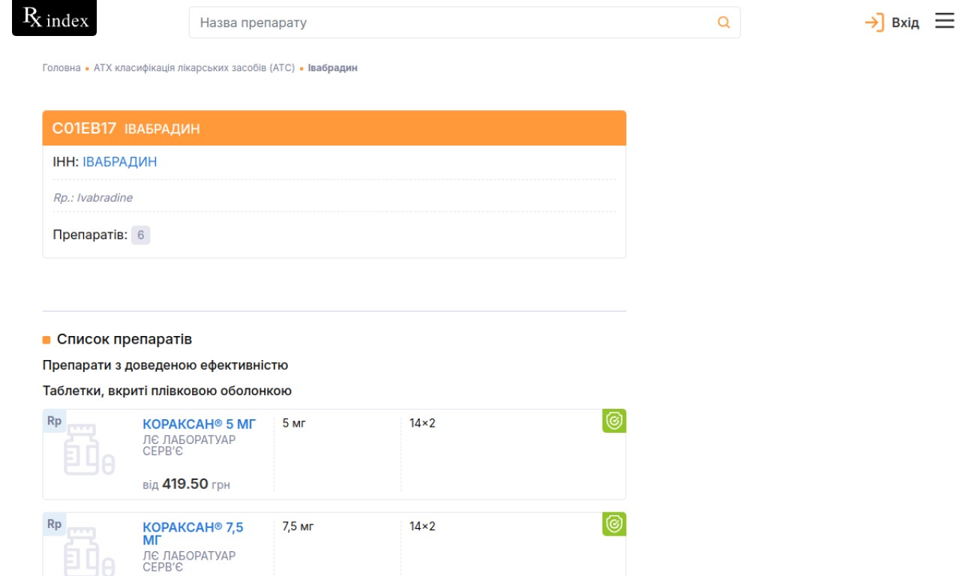This screenshot has height=576, width=960.
Task: Click 14×2 pack size of Кораксан 5 мг
Action: click(x=422, y=424)
